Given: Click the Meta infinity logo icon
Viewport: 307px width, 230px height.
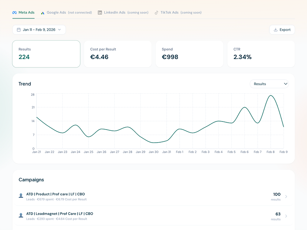Looking at the screenshot, I should (x=15, y=13).
